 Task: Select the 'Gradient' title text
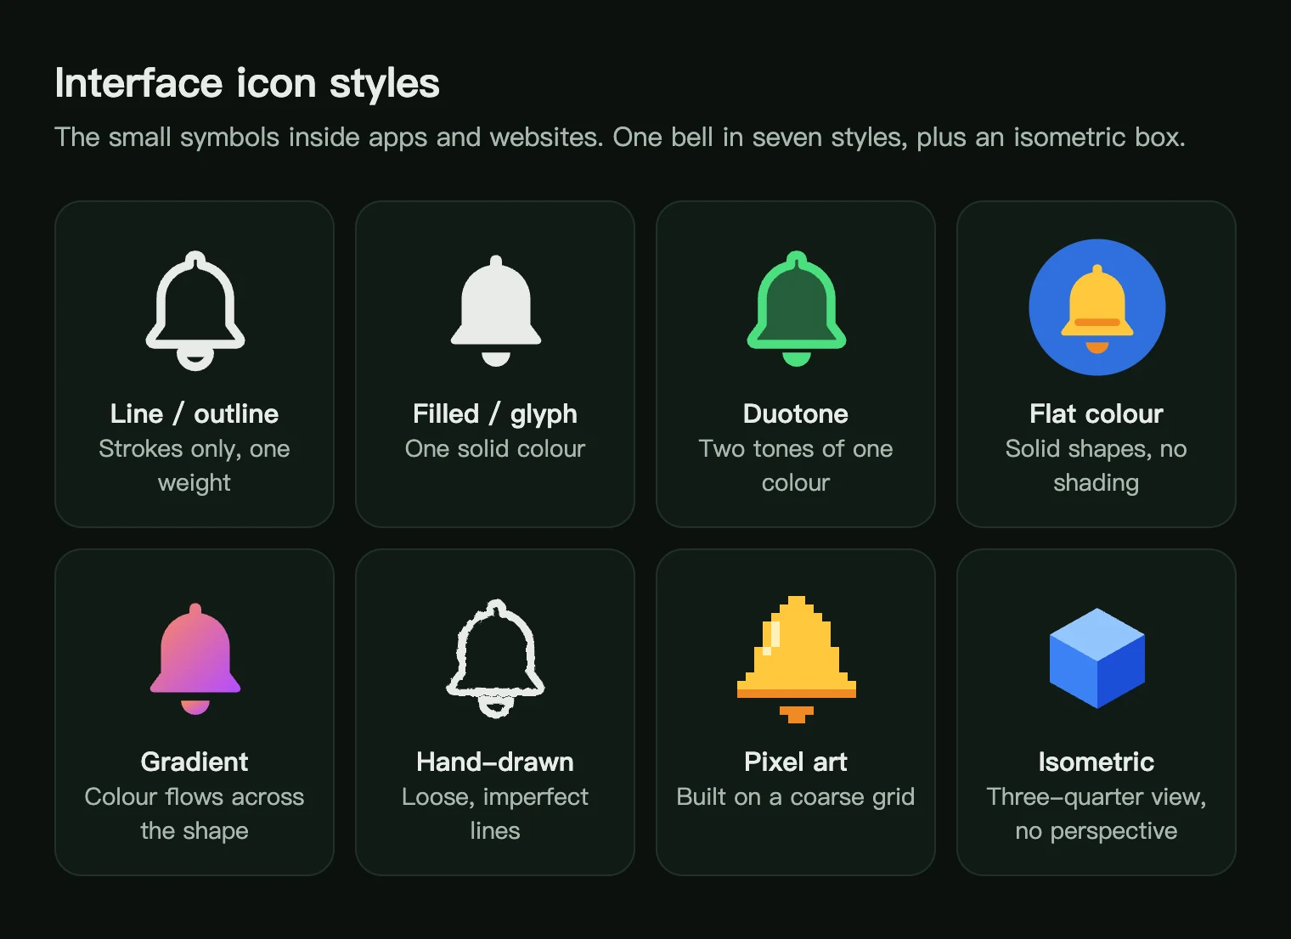[194, 762]
